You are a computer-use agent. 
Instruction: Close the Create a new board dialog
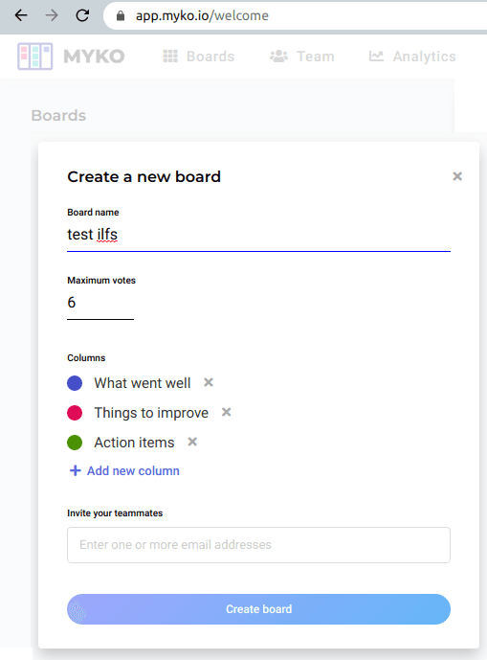click(457, 176)
